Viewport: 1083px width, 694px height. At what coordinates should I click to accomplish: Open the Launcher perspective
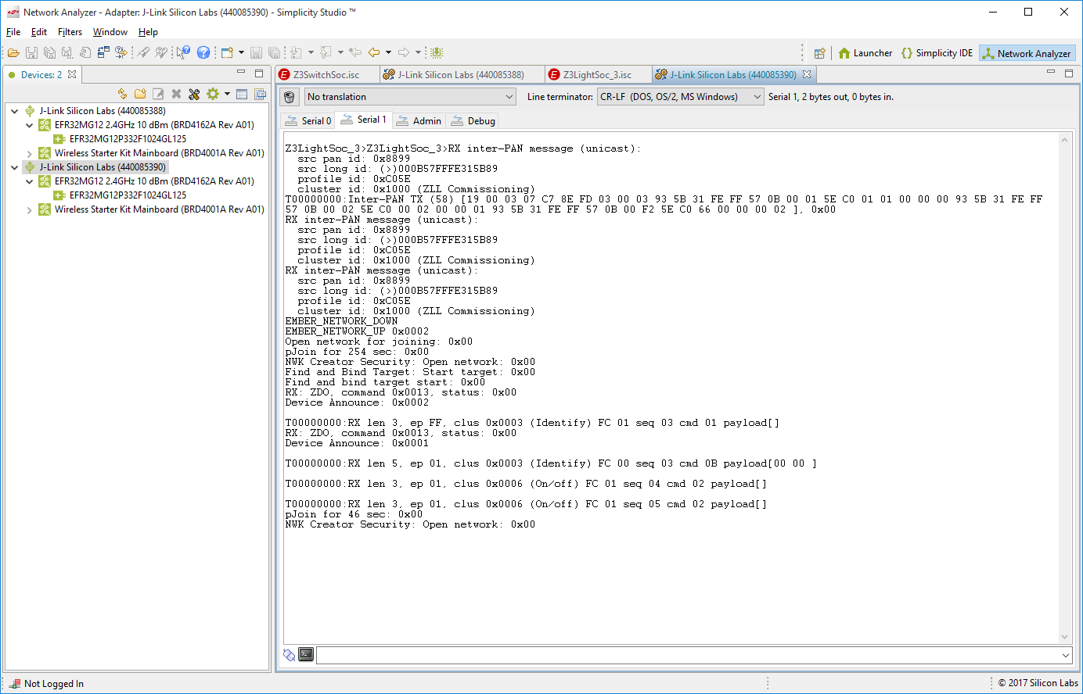point(865,53)
